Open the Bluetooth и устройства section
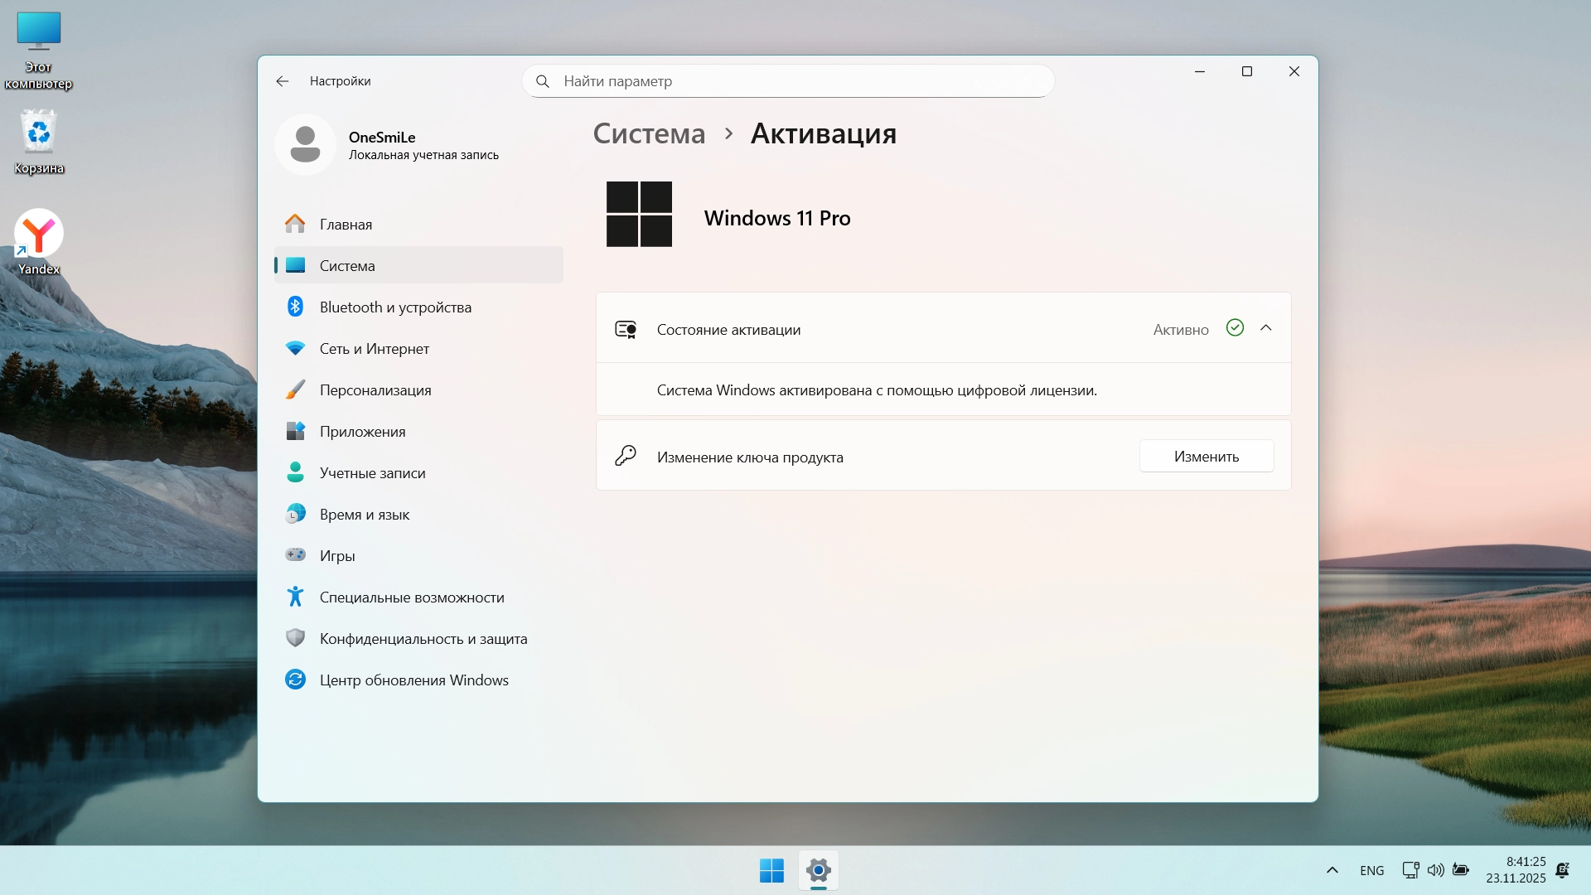1591x895 pixels. (395, 307)
